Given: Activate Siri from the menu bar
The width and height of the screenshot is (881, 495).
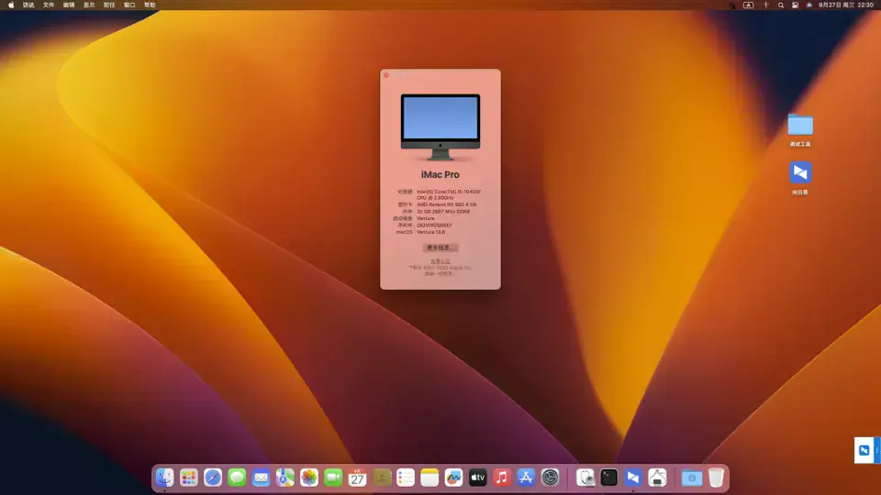Looking at the screenshot, I should pyautogui.click(x=809, y=5).
